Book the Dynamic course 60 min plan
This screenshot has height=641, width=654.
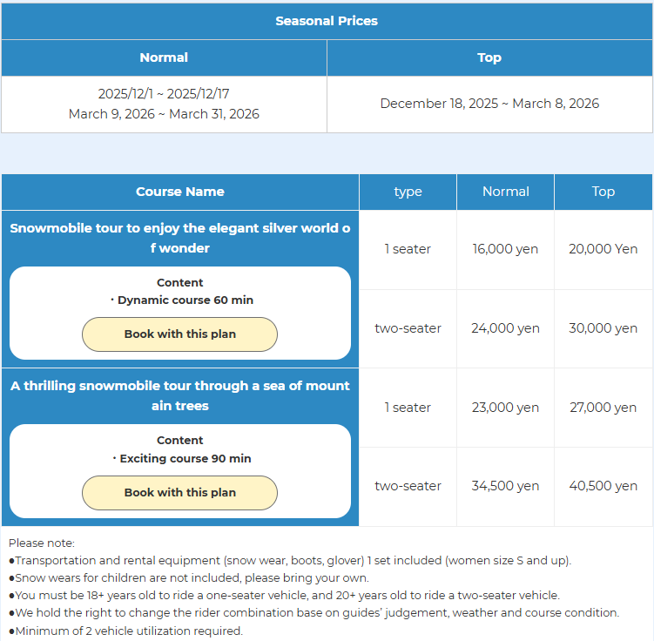pos(179,334)
